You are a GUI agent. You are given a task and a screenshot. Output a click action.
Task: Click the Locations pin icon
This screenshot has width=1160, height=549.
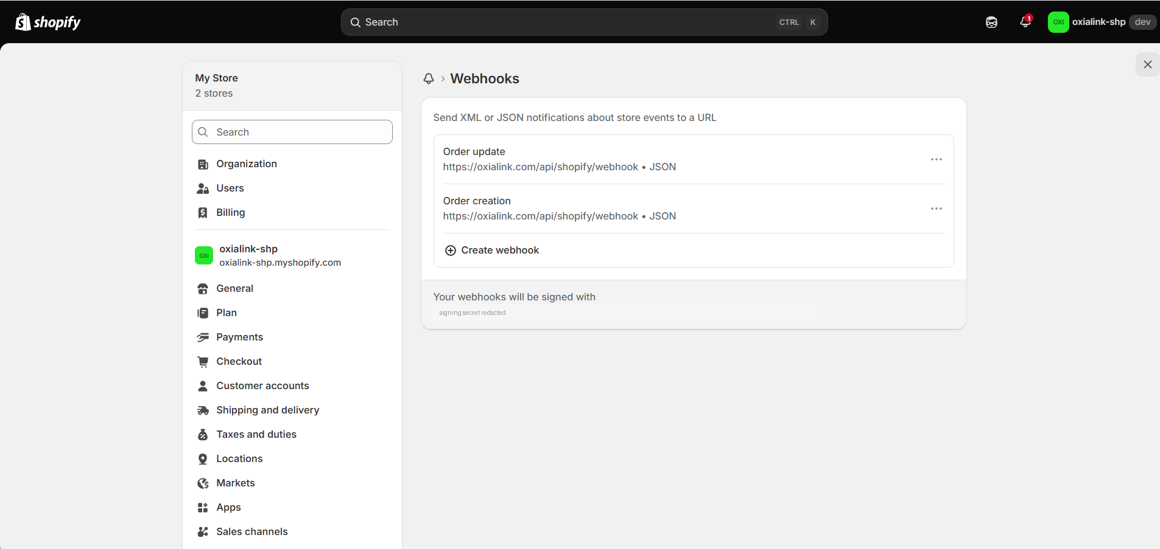tap(203, 459)
